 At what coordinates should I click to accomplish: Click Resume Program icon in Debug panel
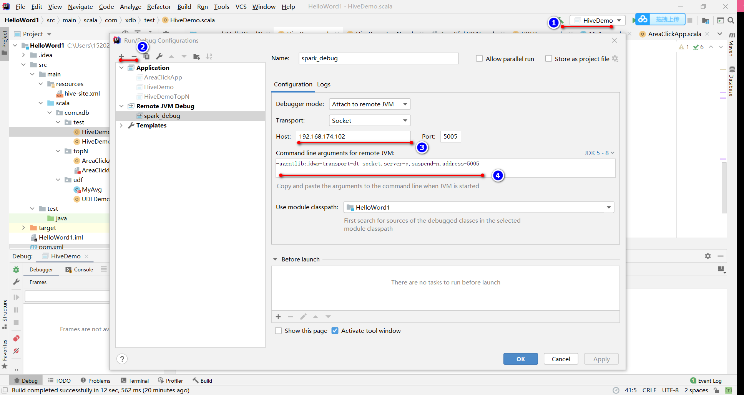click(16, 297)
